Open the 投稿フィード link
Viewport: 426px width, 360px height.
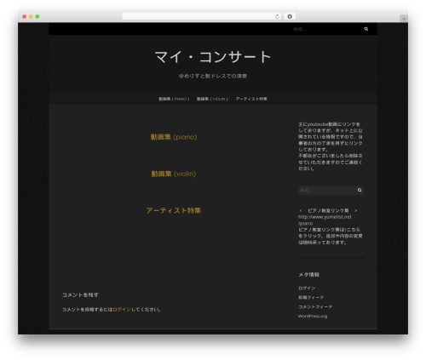tap(311, 298)
